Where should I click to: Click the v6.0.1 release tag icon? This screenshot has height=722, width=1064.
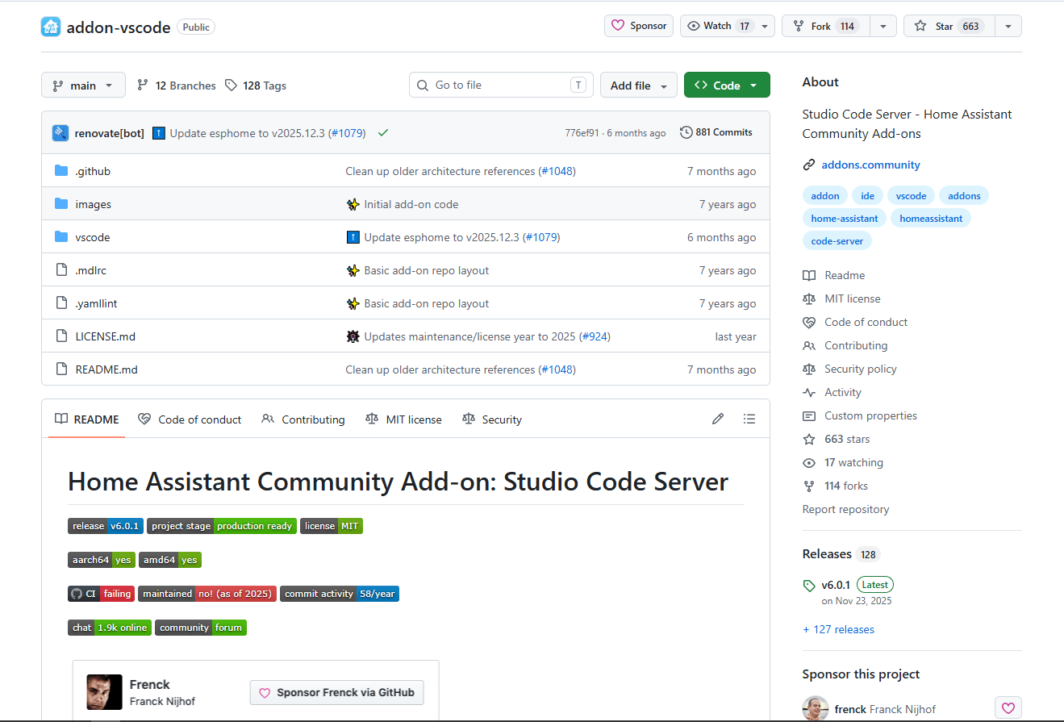click(809, 586)
